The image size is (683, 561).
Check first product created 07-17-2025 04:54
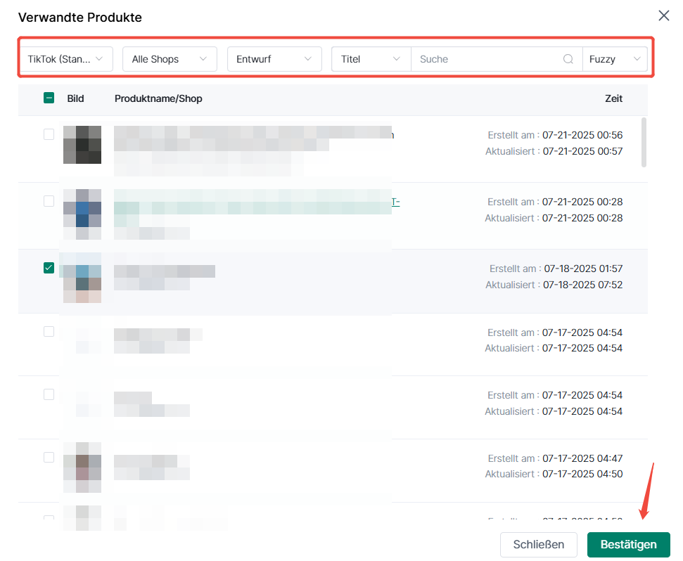[x=49, y=332]
